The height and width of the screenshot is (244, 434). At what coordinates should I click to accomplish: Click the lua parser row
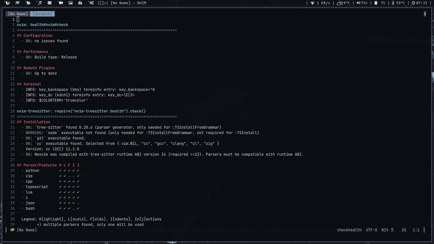pos(50,192)
